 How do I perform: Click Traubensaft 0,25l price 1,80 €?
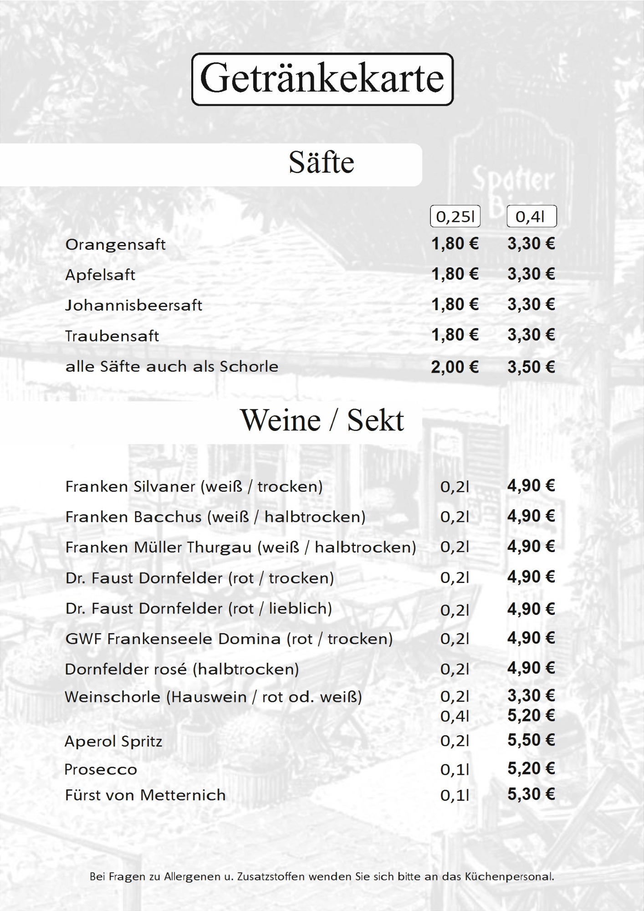[455, 335]
